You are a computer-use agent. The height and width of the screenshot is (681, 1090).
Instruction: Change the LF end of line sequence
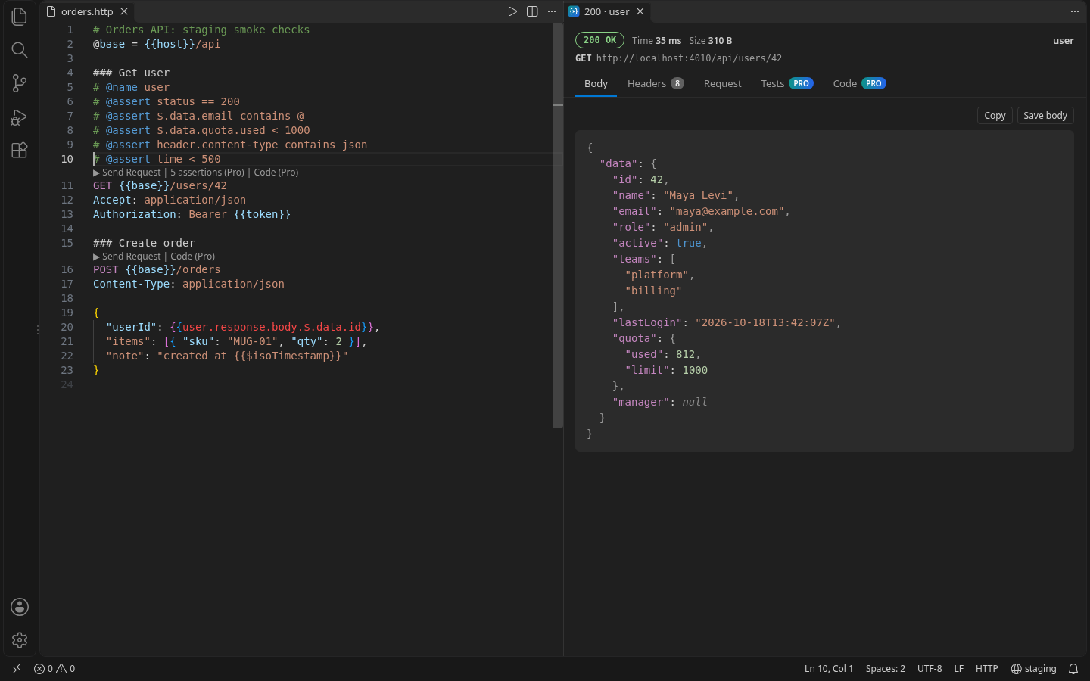958,669
